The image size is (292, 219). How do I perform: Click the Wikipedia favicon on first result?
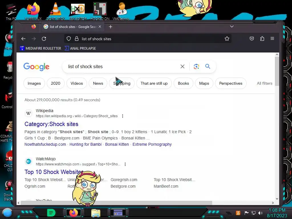29,113
